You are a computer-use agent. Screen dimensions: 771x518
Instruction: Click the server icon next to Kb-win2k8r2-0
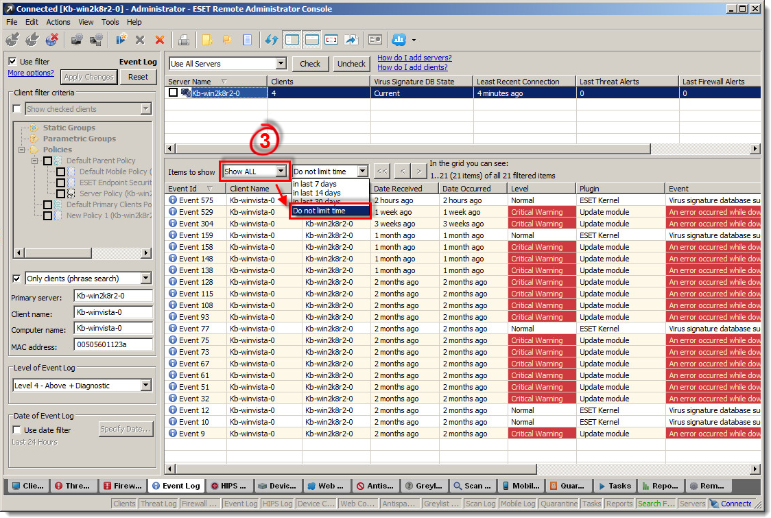(185, 93)
